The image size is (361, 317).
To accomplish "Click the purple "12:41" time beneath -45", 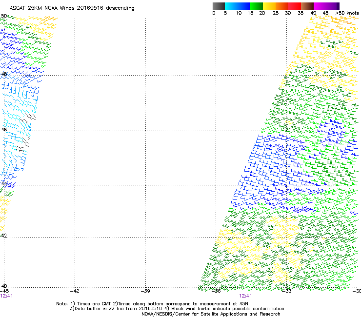I will click(x=6, y=296).
